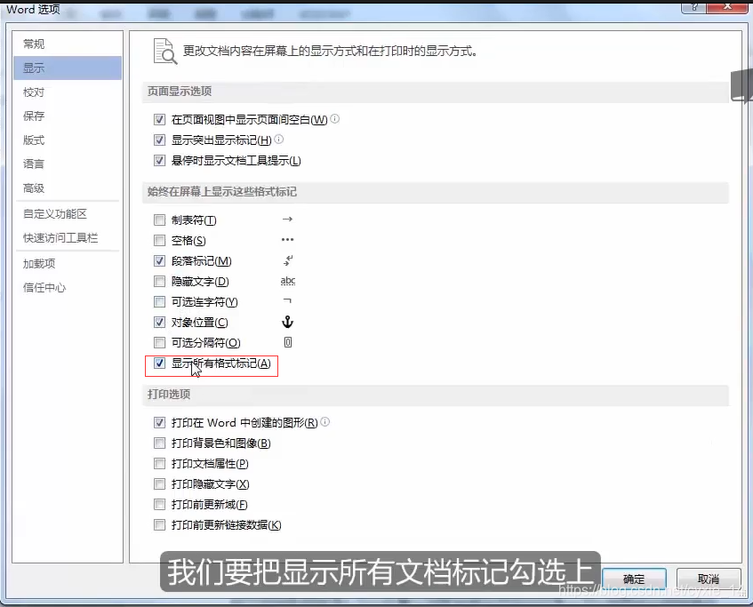The width and height of the screenshot is (753, 607).
Task: Go to 加载项 category
Action: pos(68,264)
